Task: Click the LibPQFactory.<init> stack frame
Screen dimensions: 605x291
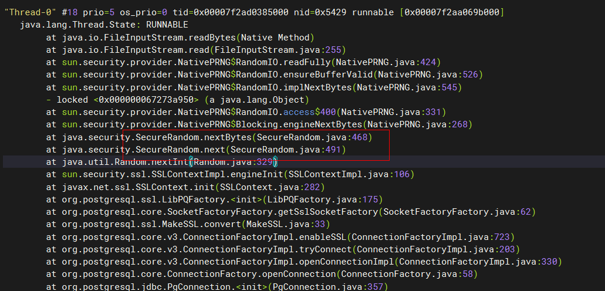Action: click(x=215, y=199)
